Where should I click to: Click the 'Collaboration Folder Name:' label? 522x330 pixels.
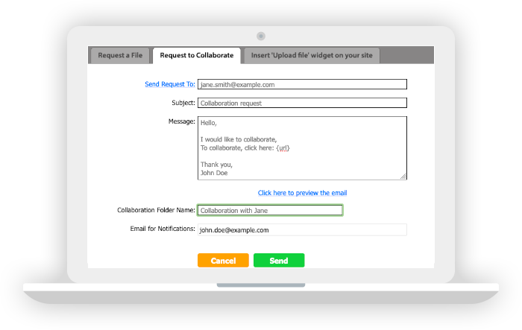(x=156, y=210)
